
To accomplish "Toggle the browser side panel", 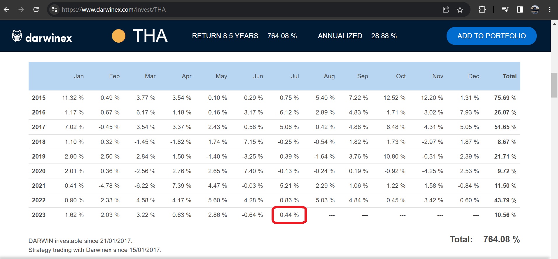I will 520,10.
